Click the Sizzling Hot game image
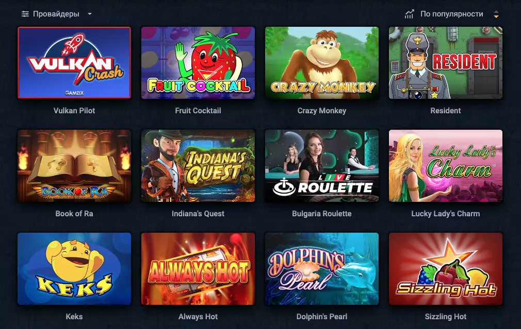Image resolution: width=521 pixels, height=329 pixels. (x=446, y=269)
